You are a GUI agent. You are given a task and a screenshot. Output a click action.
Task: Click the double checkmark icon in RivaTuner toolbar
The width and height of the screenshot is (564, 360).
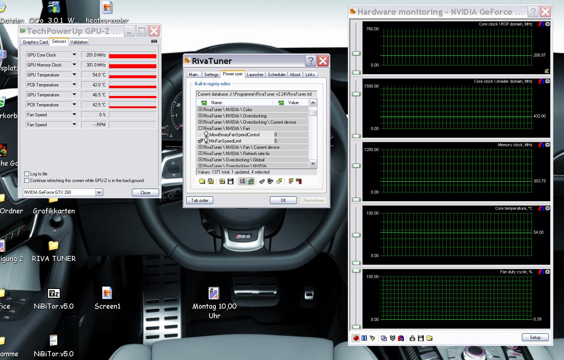click(x=270, y=181)
